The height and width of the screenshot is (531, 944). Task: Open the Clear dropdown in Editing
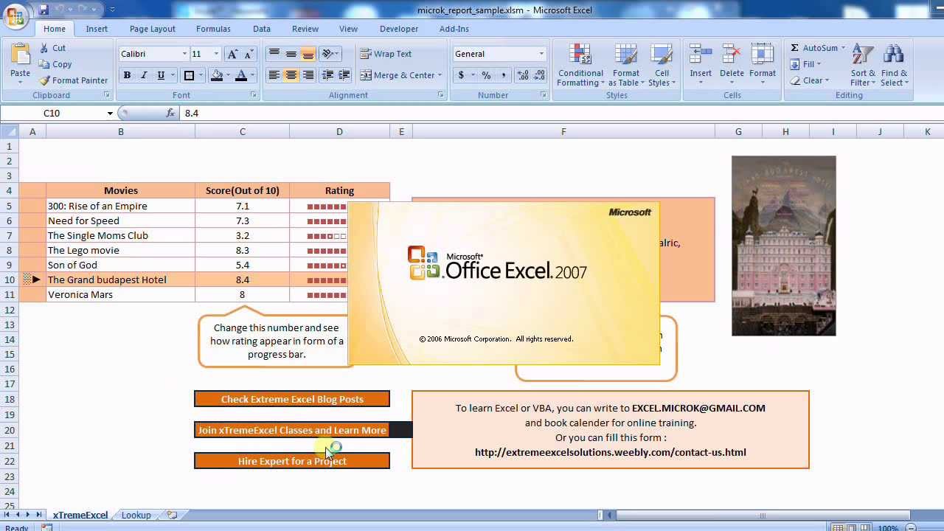810,80
